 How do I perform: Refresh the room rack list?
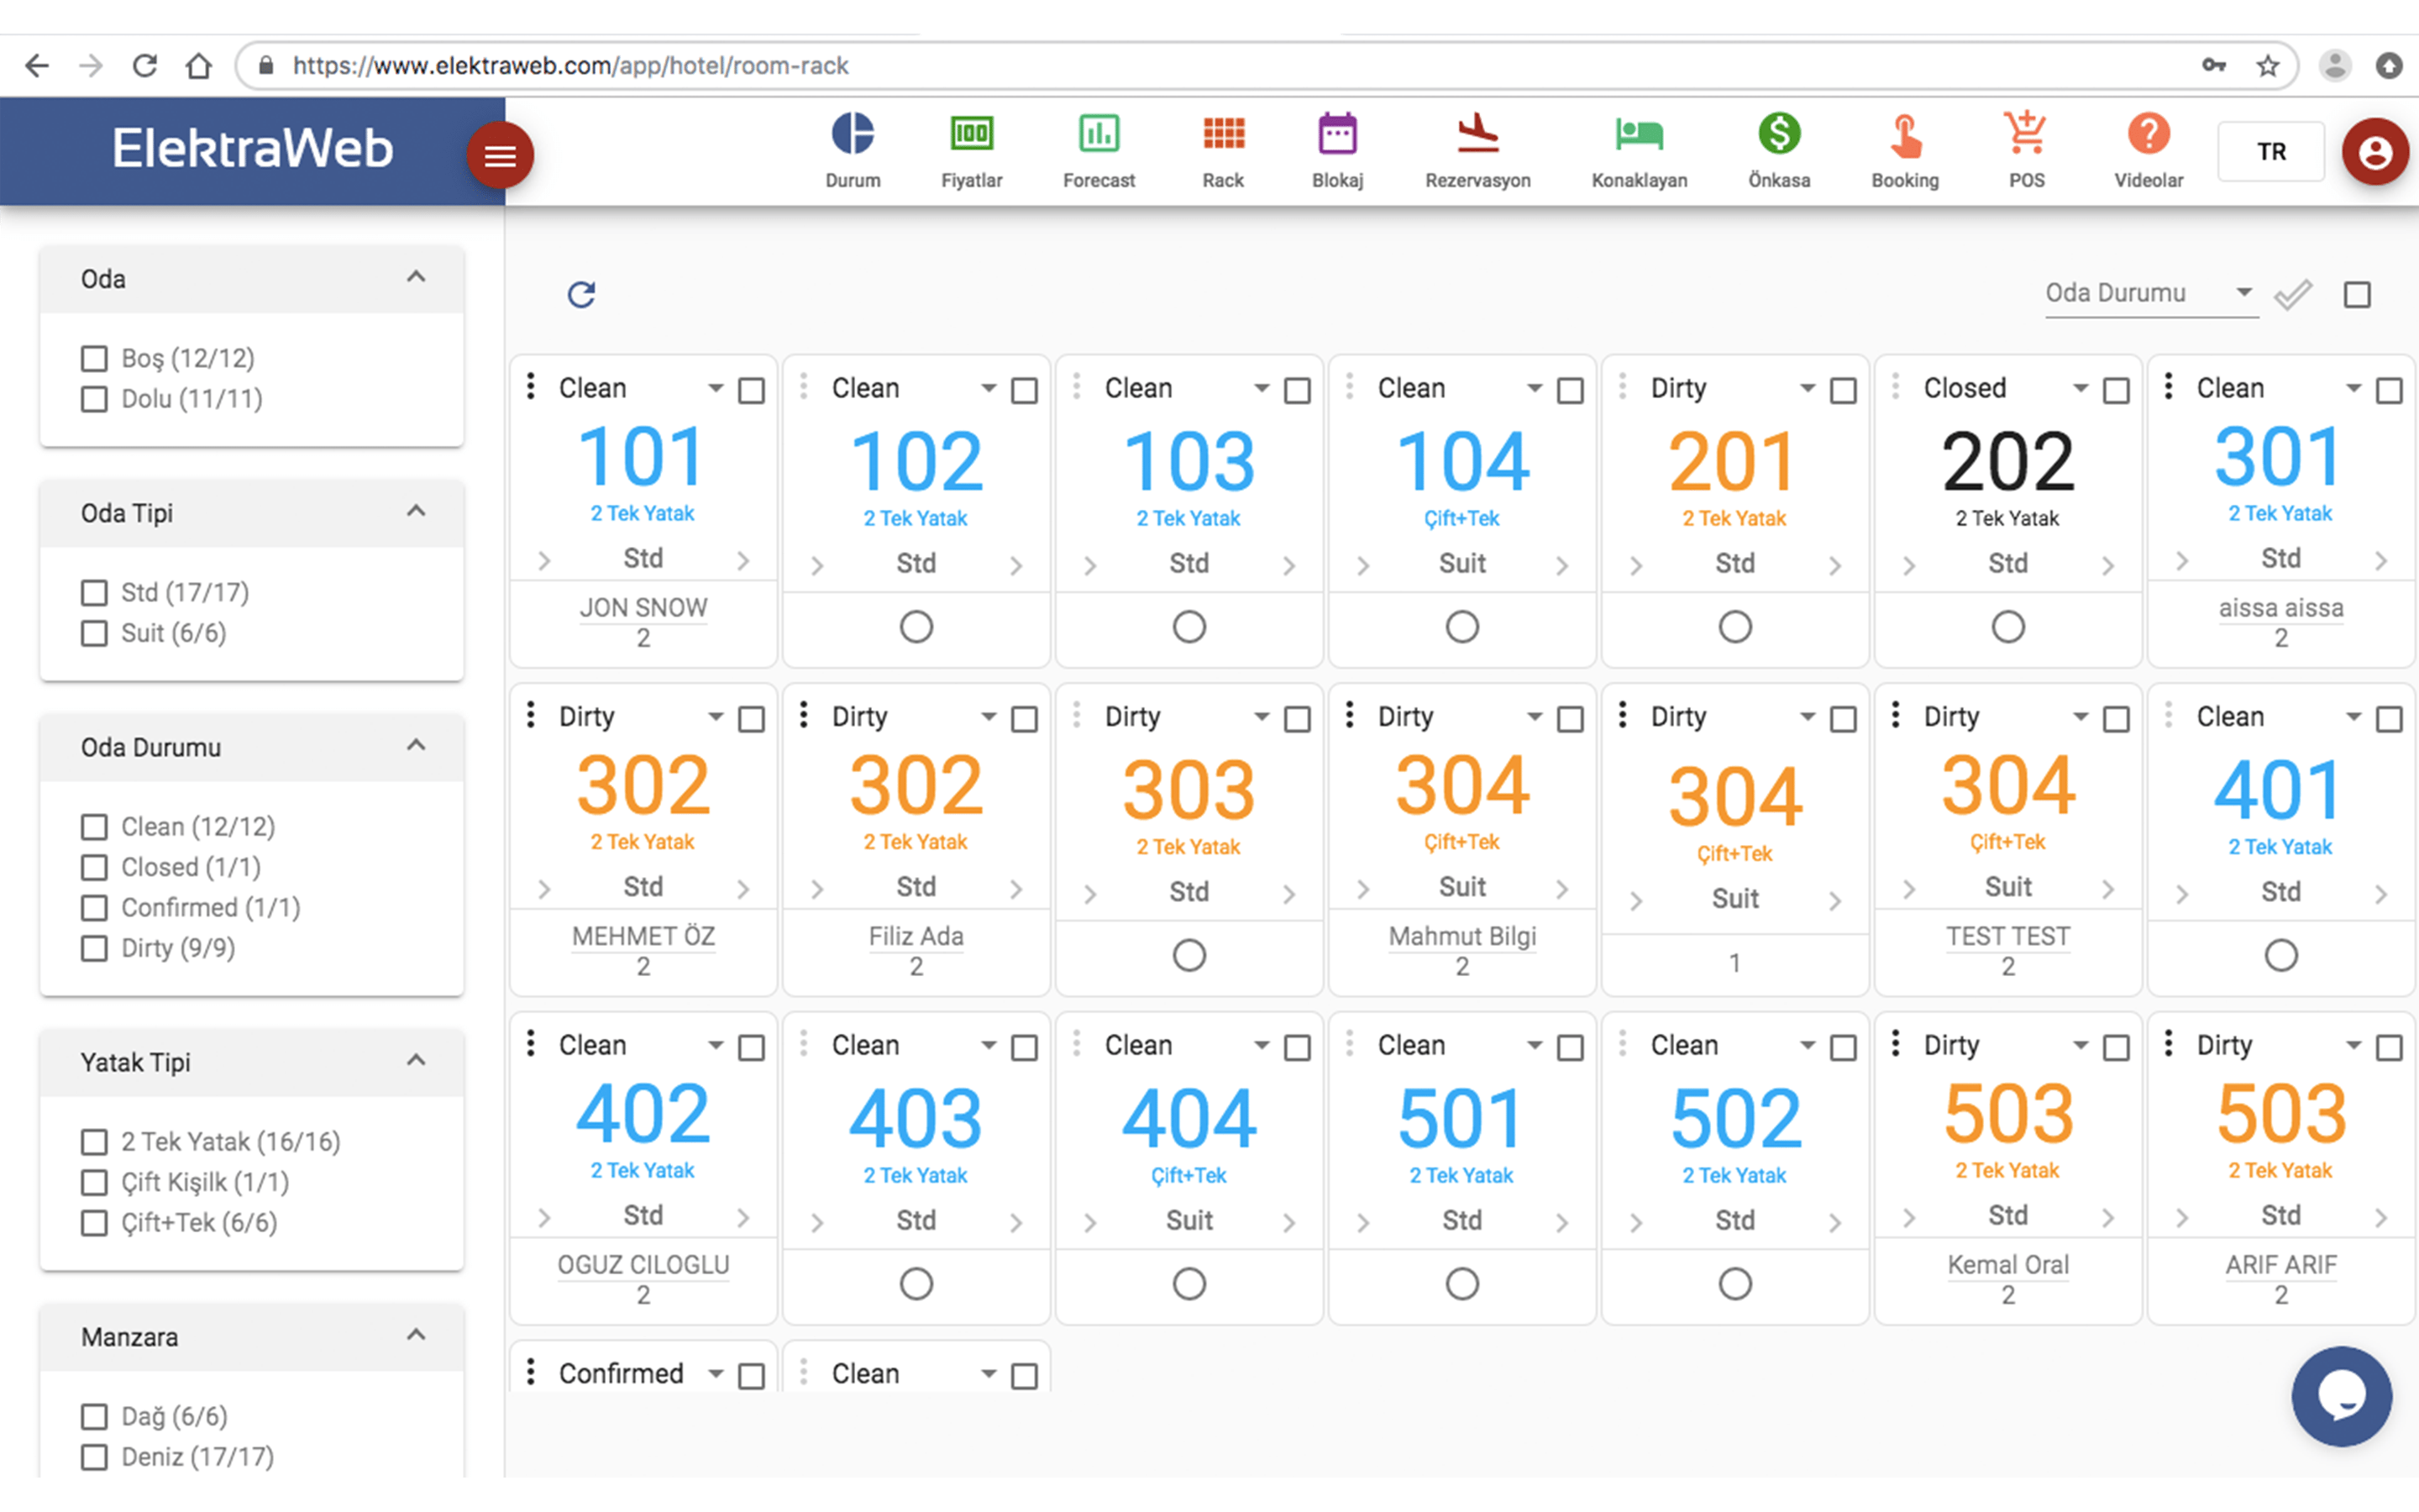click(x=582, y=294)
